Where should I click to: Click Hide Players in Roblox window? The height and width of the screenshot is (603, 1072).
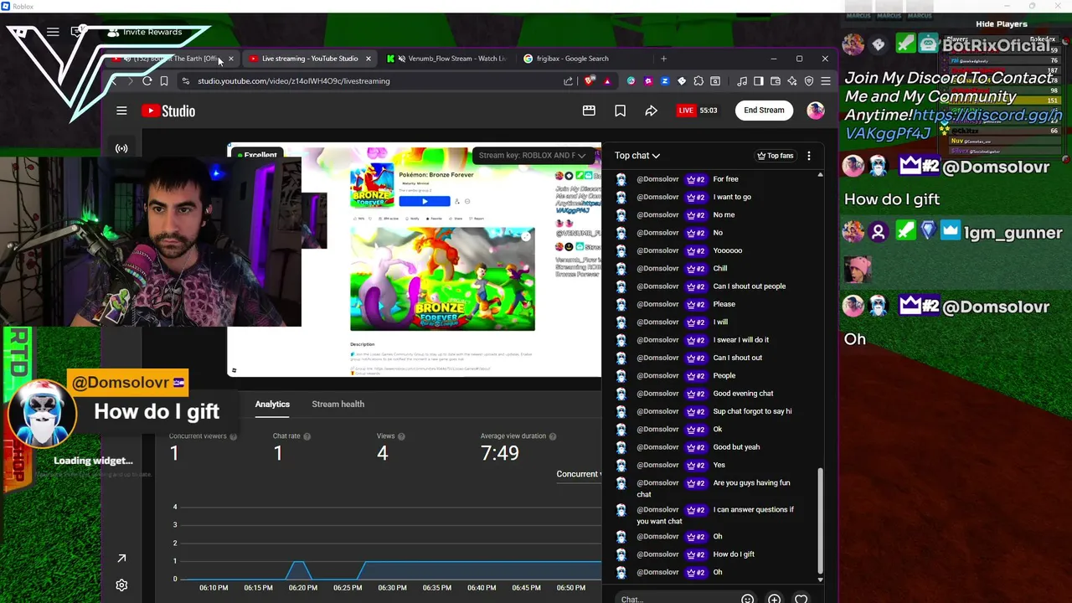coord(1001,24)
